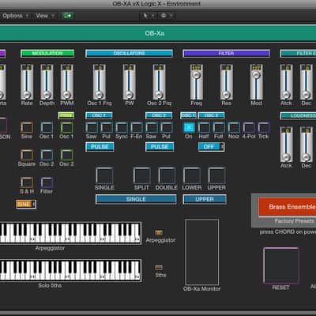Click the 8ths instrument icon
Image resolution: width=316 pixels, height=316 pixels.
[x=159, y=268]
